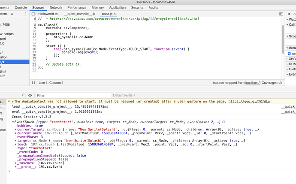The width and height of the screenshot is (296, 184).
Task: Open the Performance panel tab
Action: tap(77, 8)
